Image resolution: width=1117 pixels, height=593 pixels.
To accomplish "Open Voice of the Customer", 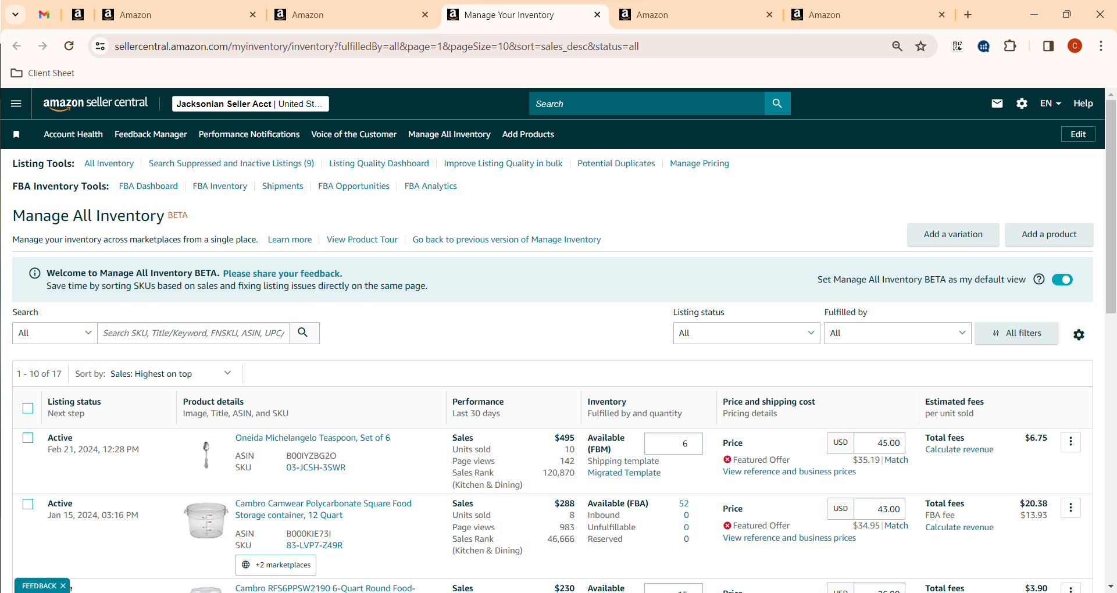I will click(354, 134).
